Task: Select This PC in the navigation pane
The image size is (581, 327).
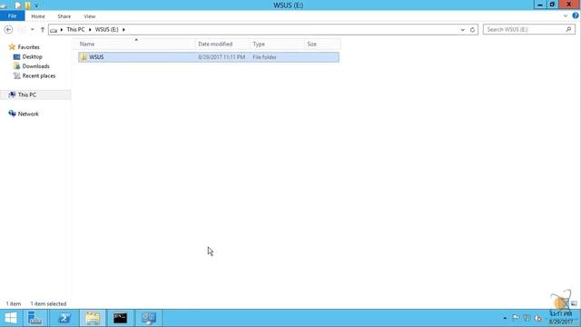Action: coord(27,94)
